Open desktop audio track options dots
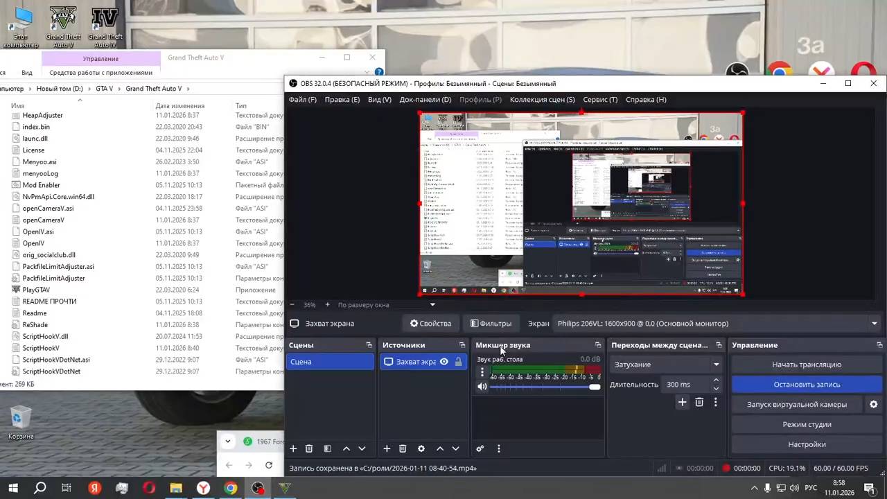 point(482,372)
